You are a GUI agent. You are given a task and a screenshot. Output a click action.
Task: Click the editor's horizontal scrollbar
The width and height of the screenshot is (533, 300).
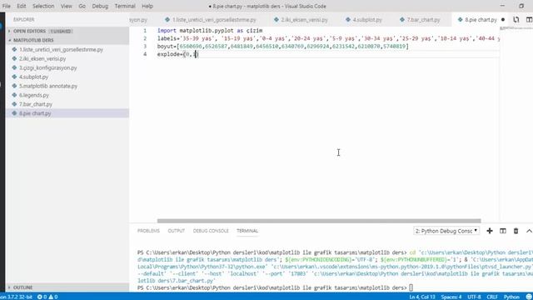point(319,221)
